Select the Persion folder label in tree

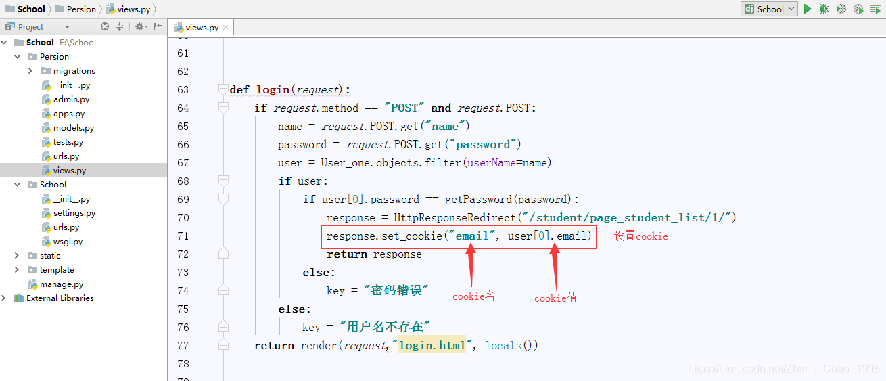coord(54,56)
